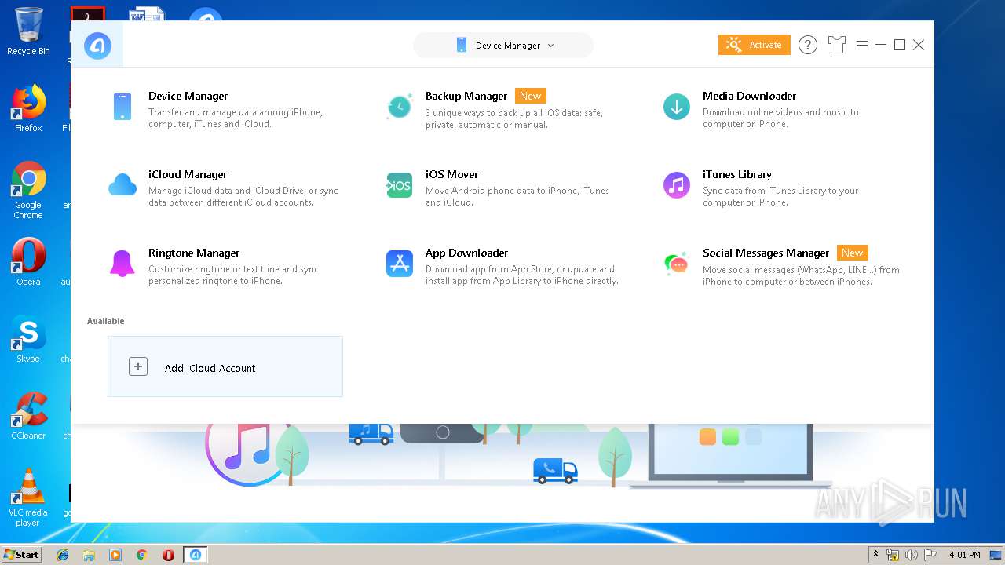Viewport: 1005px width, 565px height.
Task: Open the Opera taskbar icon
Action: coord(168,555)
